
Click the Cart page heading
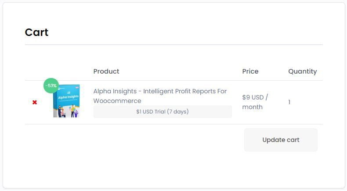click(36, 32)
